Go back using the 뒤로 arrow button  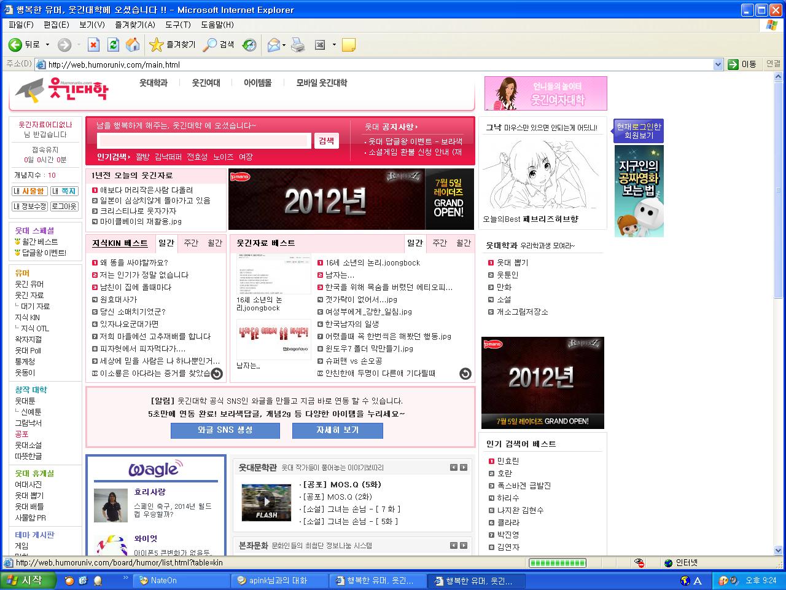25,45
